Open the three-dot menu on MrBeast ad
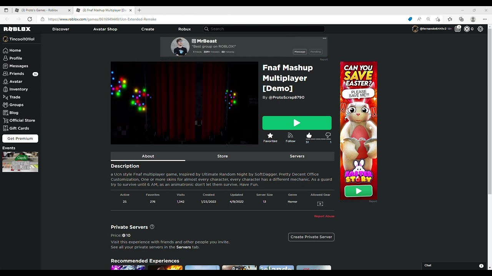The width and height of the screenshot is (492, 276). pyautogui.click(x=324, y=38)
